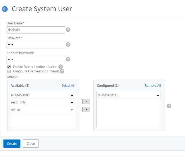Select NSMASUser11 in Configured list
The width and height of the screenshot is (185, 157).
tap(129, 95)
